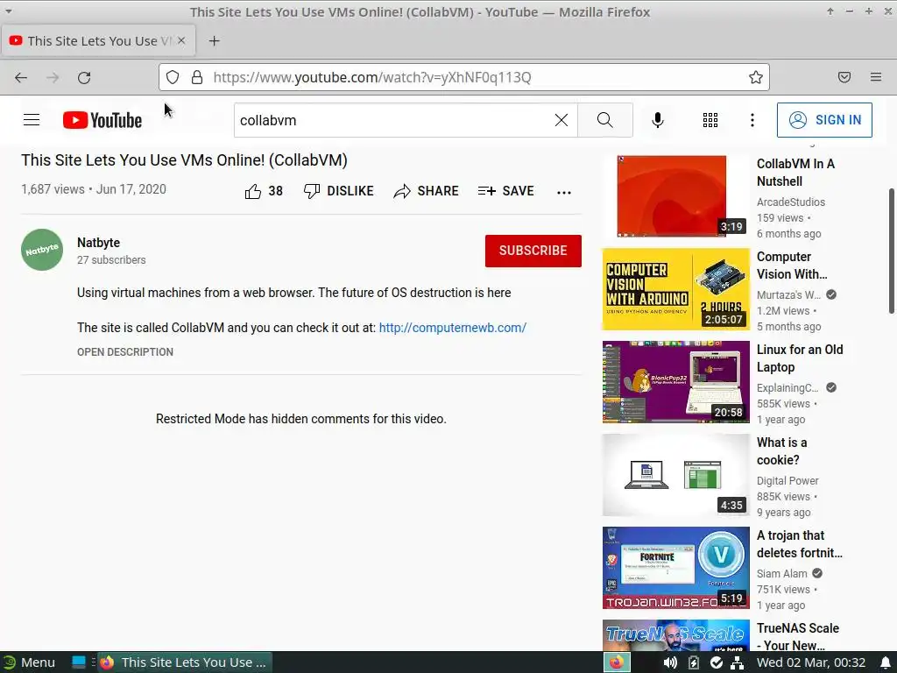This screenshot has height=673, width=897.
Task: Open update manager checkmark icon
Action: point(717,662)
